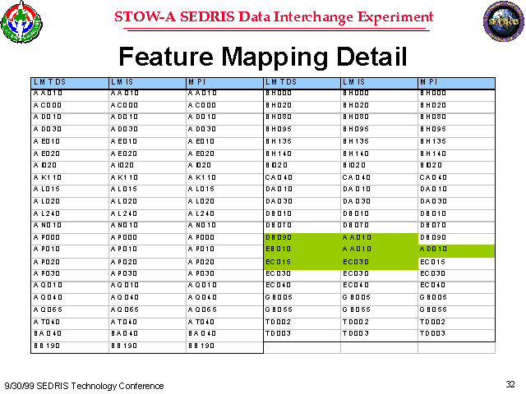Select BH000 cell in right LM TDS column

pos(278,94)
